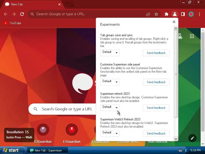Open Tessellation 15 wallpaper attribution
The width and height of the screenshot is (205, 154).
tap(19, 135)
